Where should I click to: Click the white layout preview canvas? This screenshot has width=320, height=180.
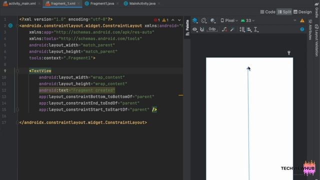(249, 119)
